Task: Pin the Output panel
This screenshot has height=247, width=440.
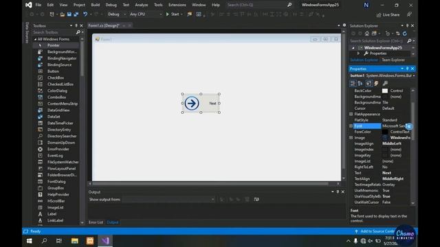Action: tap(338, 192)
